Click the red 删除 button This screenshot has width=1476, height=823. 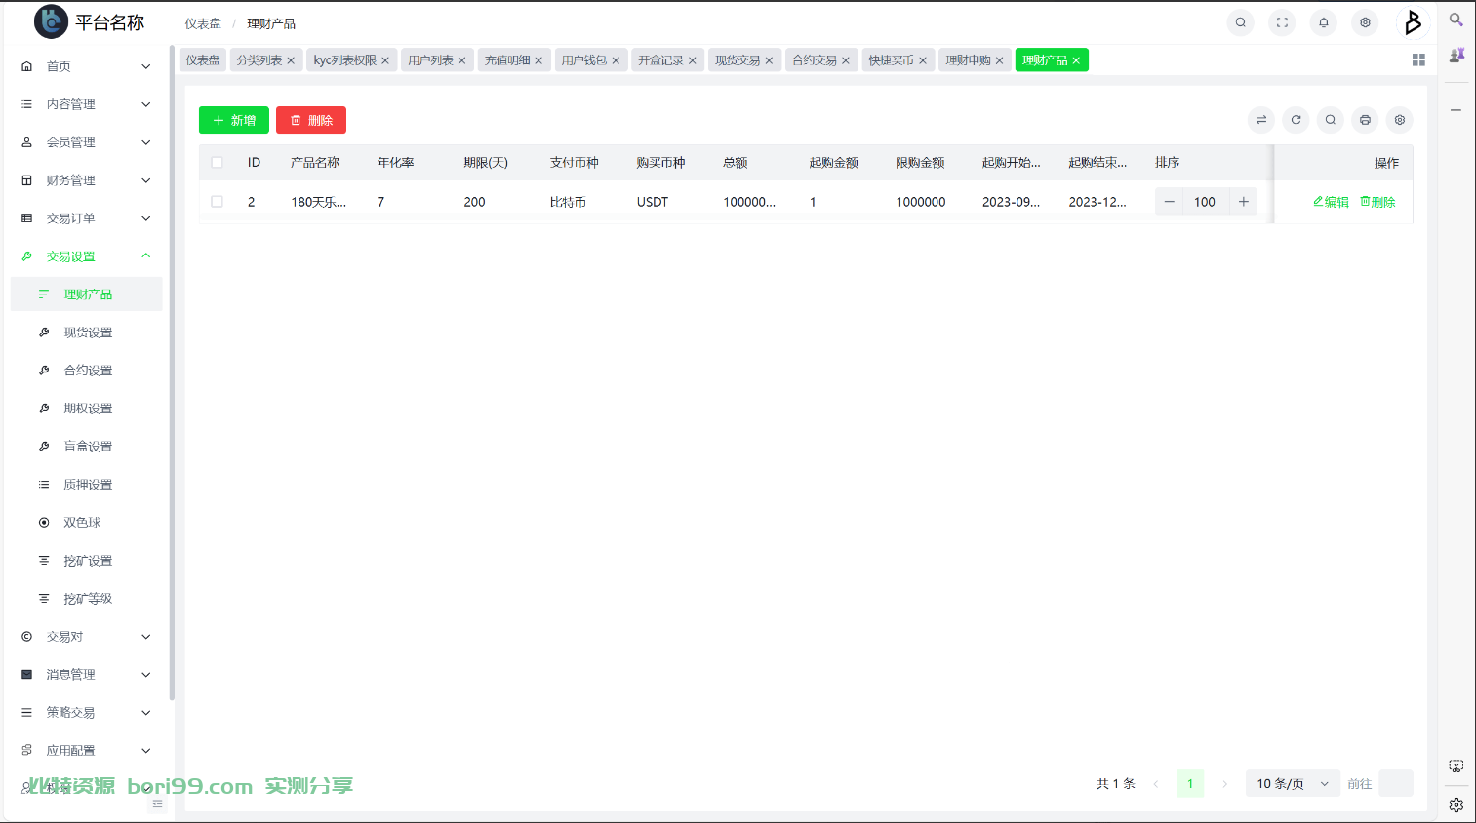[x=311, y=120]
